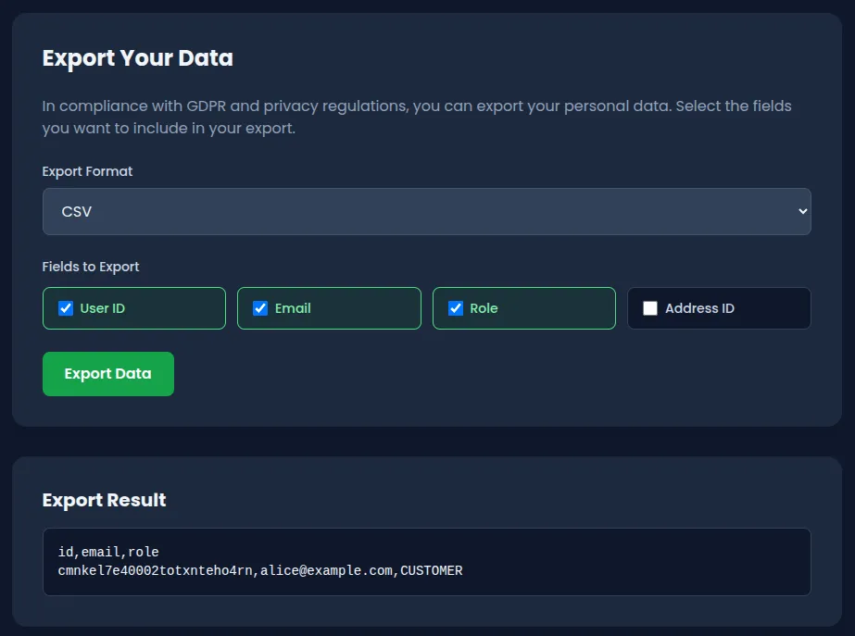Click the Export Data button
Viewport: 855px width, 636px height.
tap(107, 373)
